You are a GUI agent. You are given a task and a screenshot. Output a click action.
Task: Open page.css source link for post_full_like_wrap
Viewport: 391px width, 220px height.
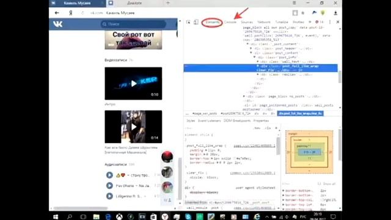coord(254,145)
